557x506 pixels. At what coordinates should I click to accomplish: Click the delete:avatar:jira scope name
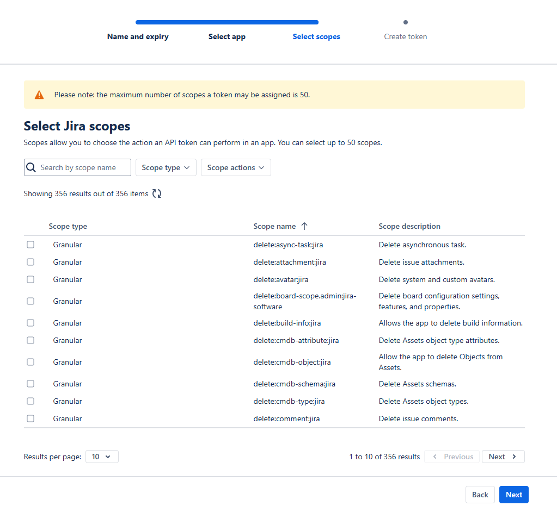pos(280,279)
